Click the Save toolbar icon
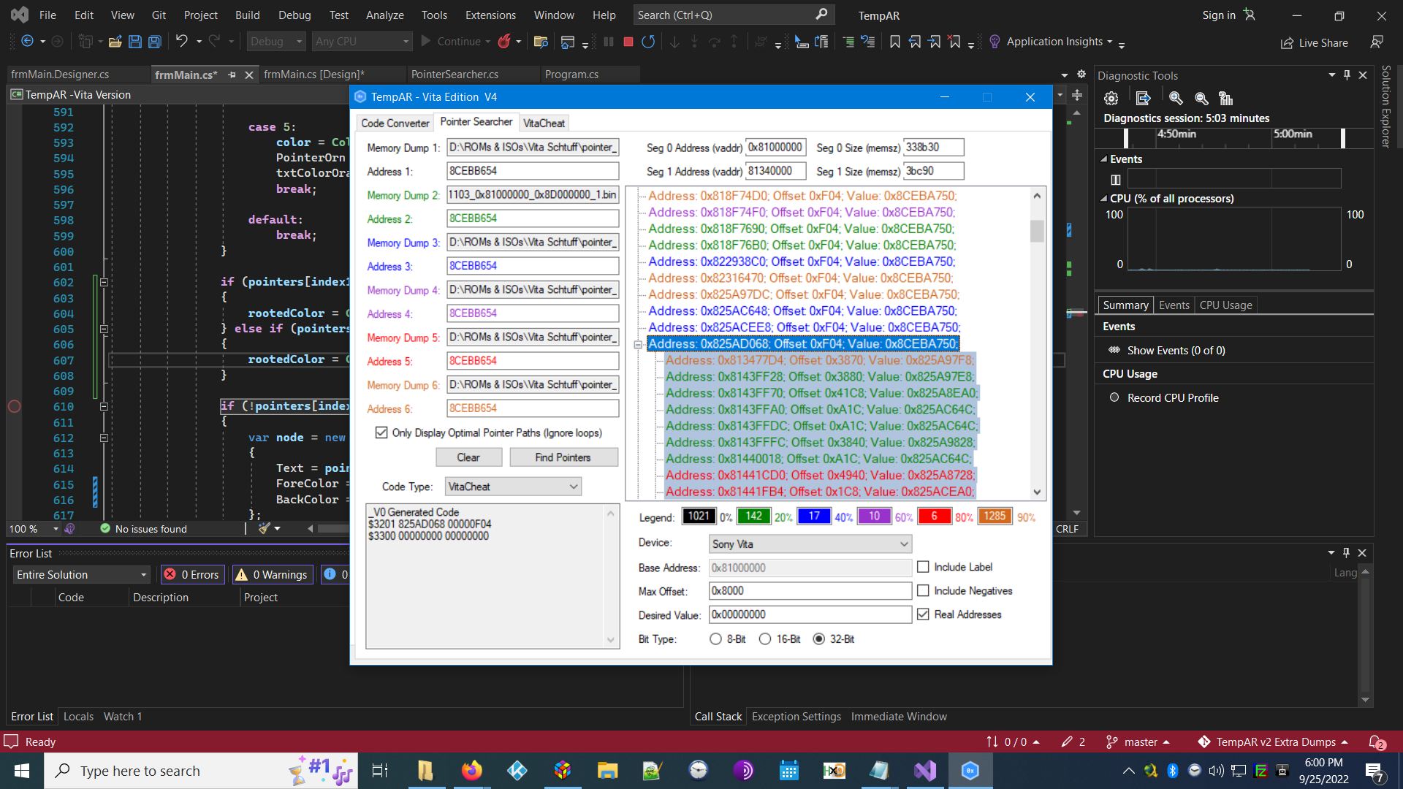 [x=135, y=42]
